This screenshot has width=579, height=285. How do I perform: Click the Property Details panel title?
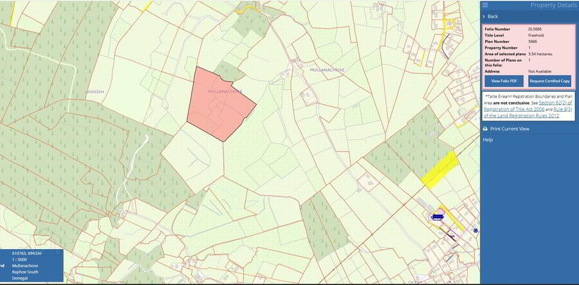tap(553, 5)
